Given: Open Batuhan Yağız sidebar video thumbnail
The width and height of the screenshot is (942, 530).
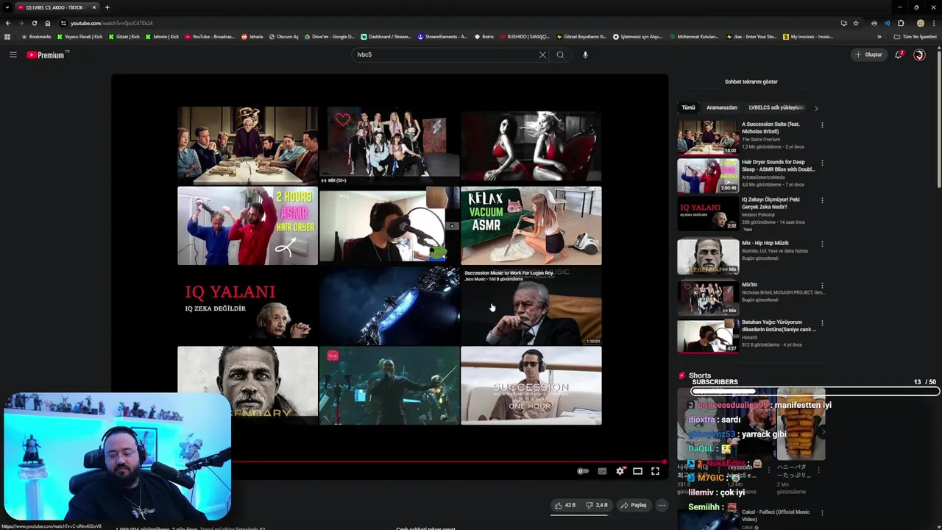Looking at the screenshot, I should (708, 336).
